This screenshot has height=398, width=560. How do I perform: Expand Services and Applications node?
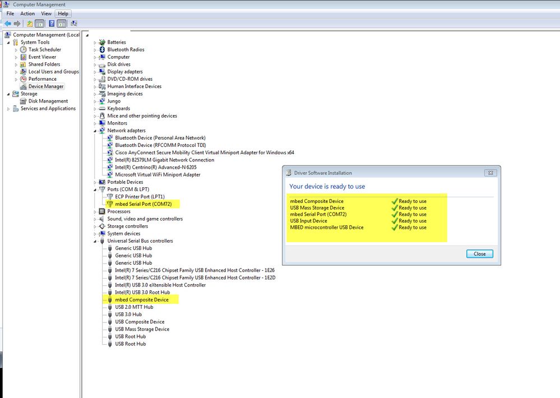click(8, 109)
